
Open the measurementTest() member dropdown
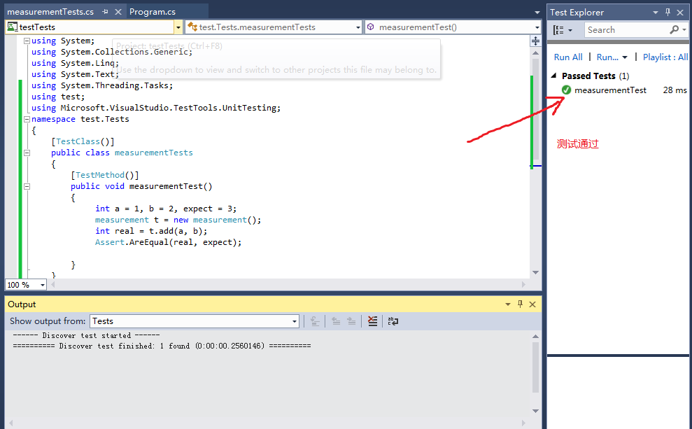[537, 27]
